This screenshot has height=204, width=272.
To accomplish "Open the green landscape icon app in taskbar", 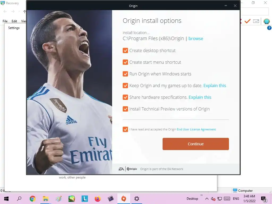I will point(71,199).
